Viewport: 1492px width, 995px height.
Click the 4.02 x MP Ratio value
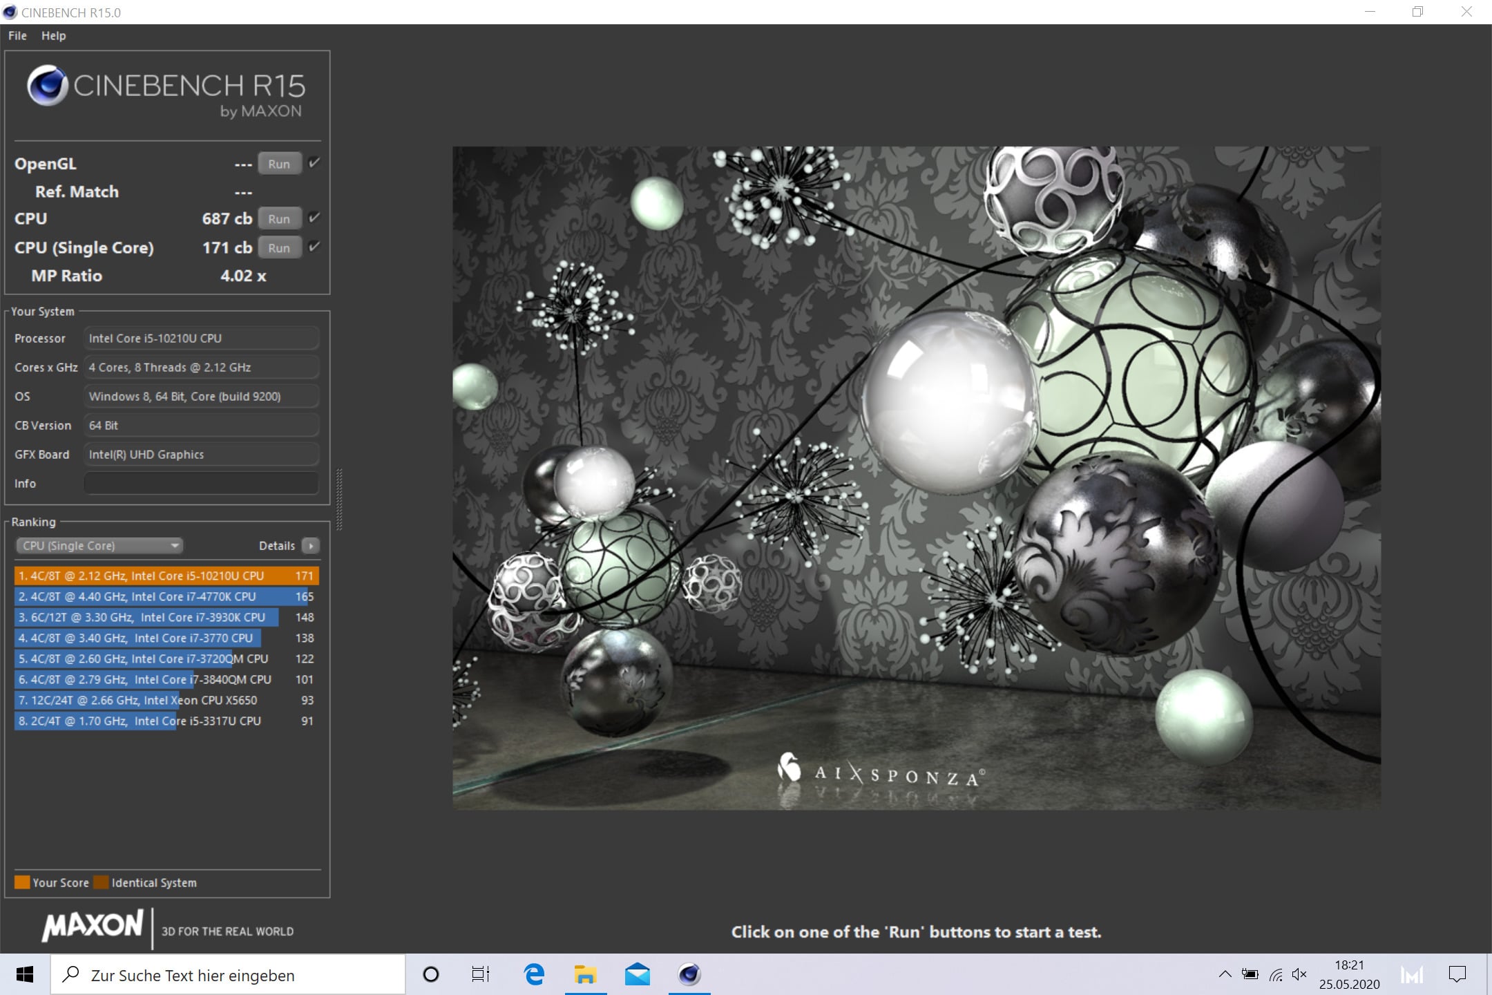[243, 276]
